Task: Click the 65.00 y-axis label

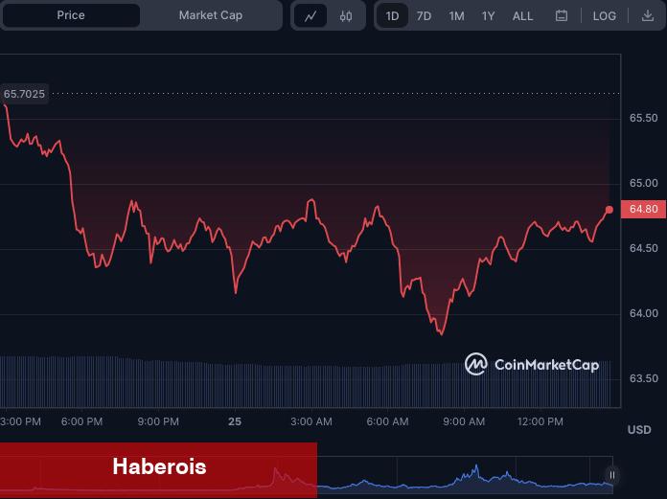Action: [x=643, y=183]
